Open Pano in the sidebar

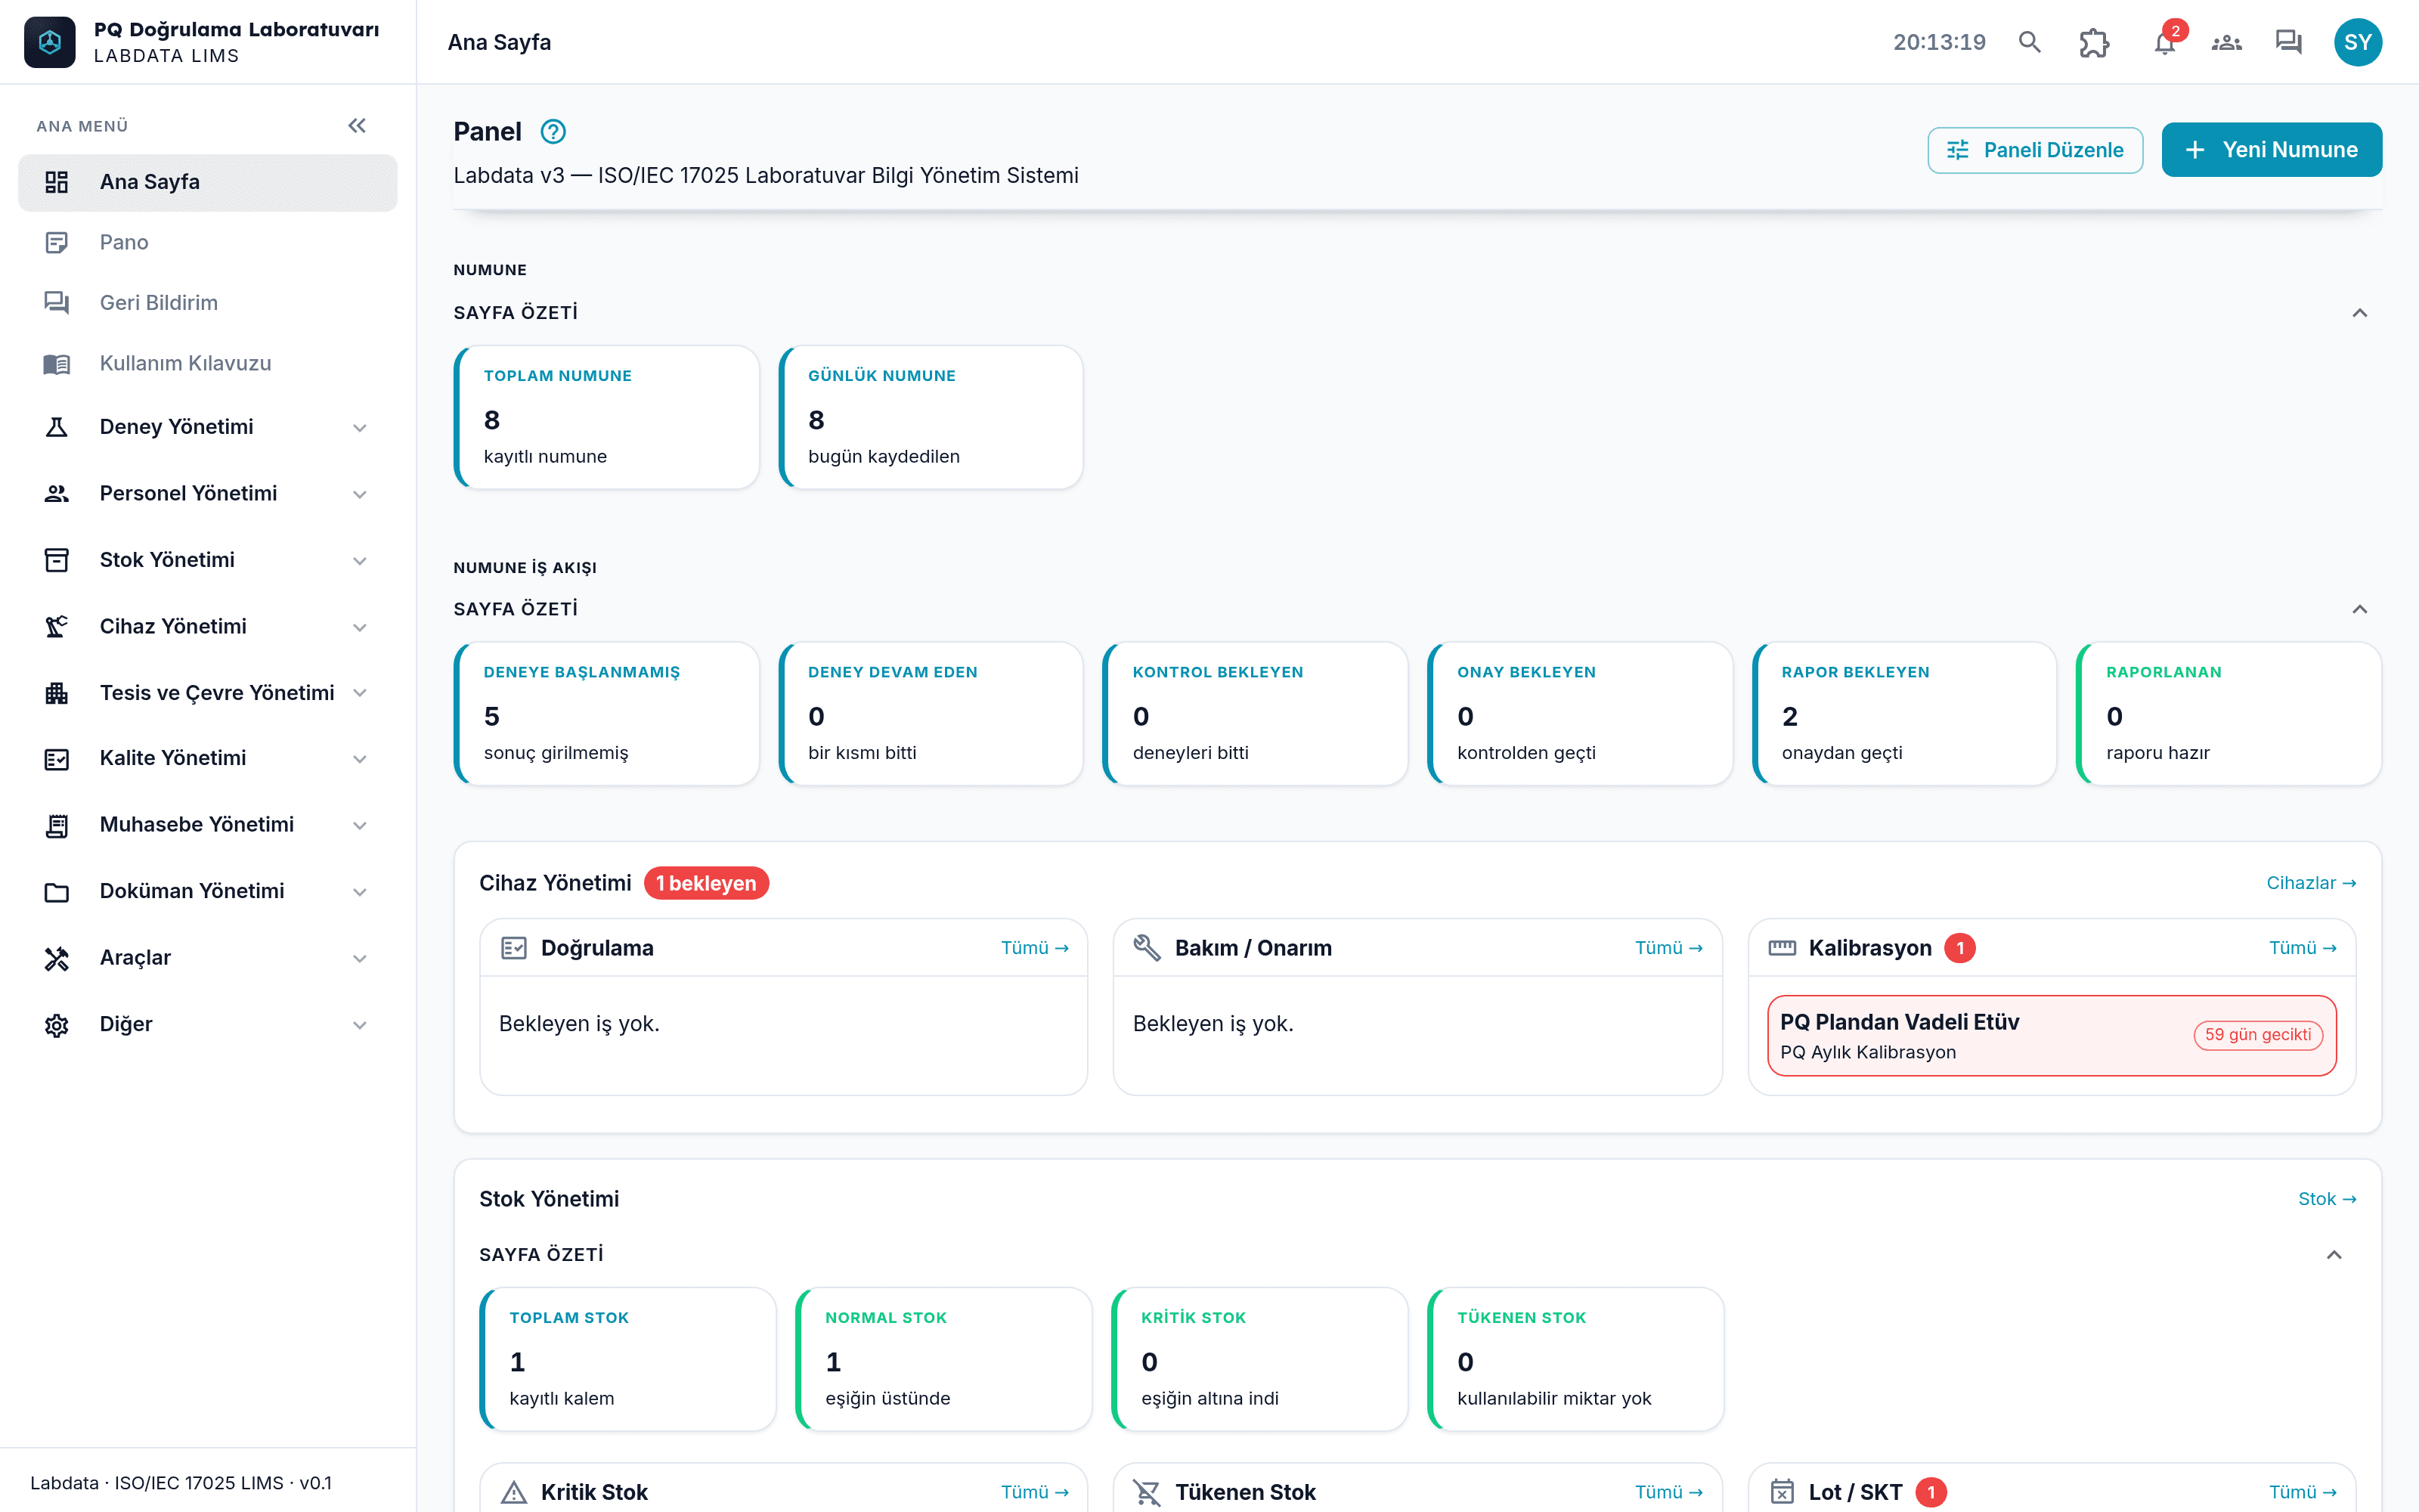(208, 242)
